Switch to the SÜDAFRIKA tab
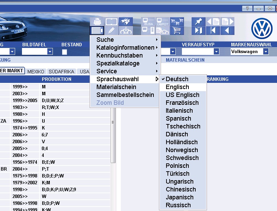The image size is (277, 211). pos(61,72)
